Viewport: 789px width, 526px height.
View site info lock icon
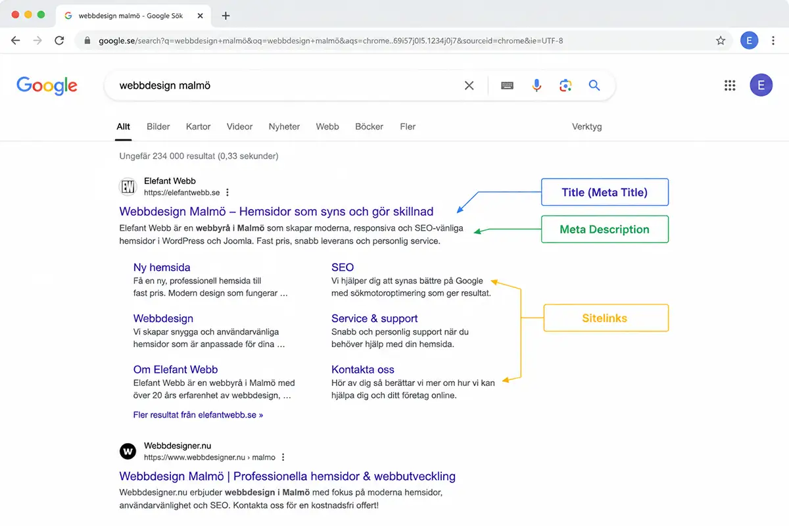point(87,41)
